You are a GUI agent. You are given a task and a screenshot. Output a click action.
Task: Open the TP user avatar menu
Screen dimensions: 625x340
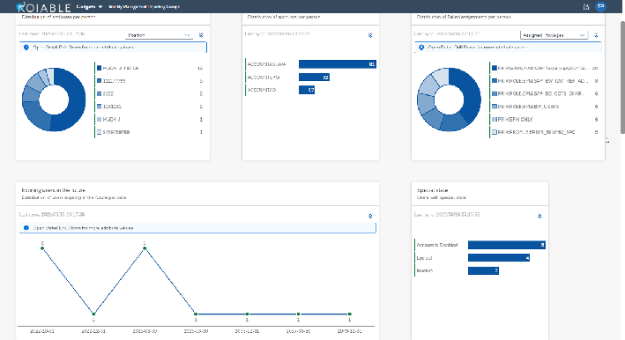600,6
